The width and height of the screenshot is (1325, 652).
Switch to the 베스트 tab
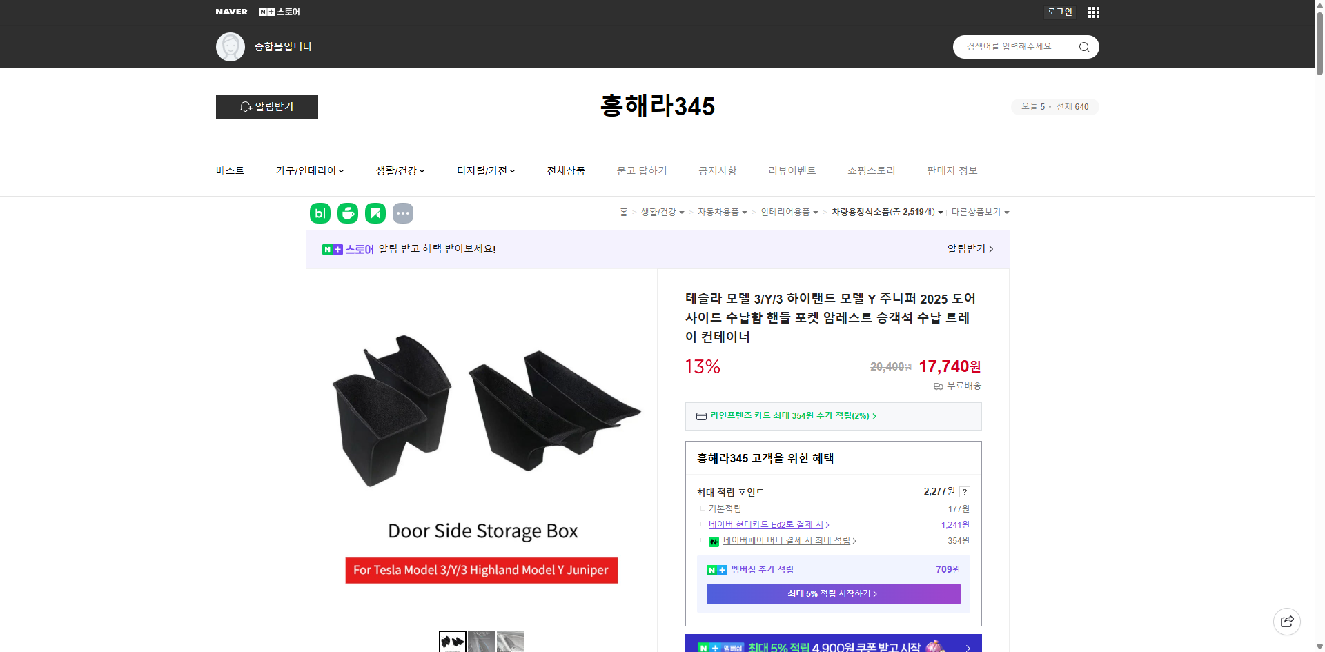(x=228, y=170)
